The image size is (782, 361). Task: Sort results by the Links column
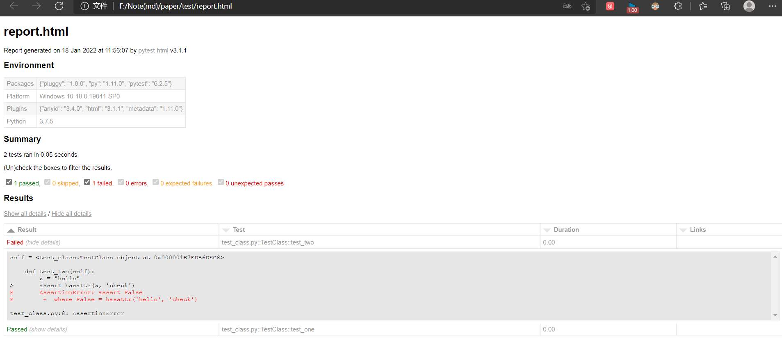729,230
